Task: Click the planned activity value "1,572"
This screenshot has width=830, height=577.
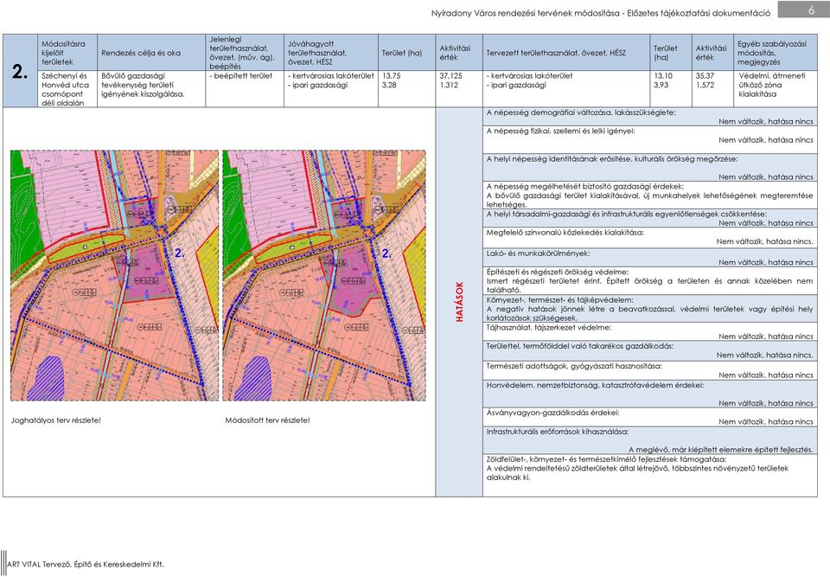Action: pyautogui.click(x=705, y=86)
